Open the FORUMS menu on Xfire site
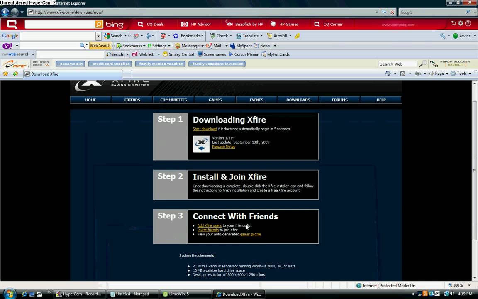 pyautogui.click(x=339, y=100)
